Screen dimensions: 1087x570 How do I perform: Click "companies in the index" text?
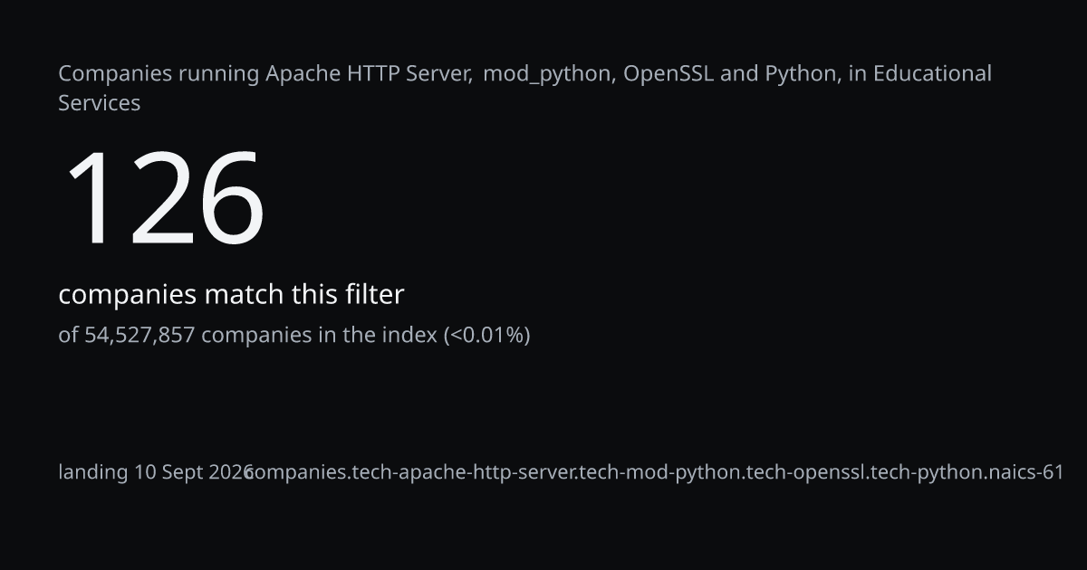[x=320, y=336]
